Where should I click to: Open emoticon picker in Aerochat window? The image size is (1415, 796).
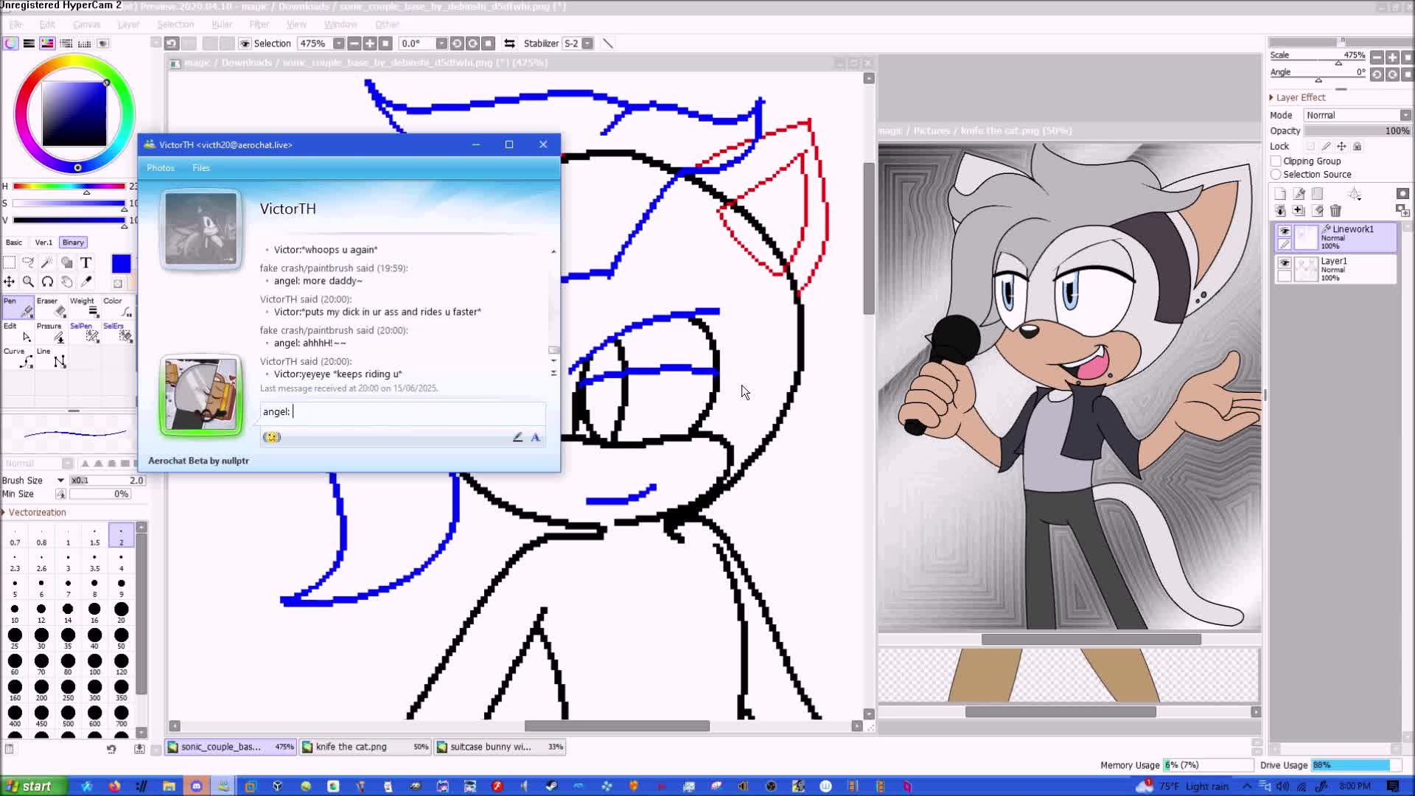272,437
